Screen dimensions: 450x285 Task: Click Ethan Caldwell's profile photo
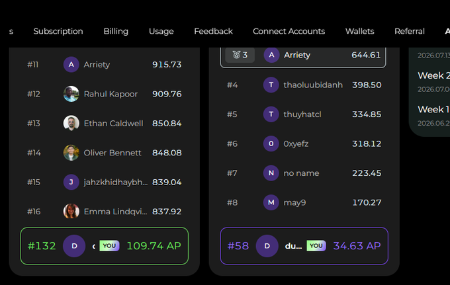tap(71, 123)
